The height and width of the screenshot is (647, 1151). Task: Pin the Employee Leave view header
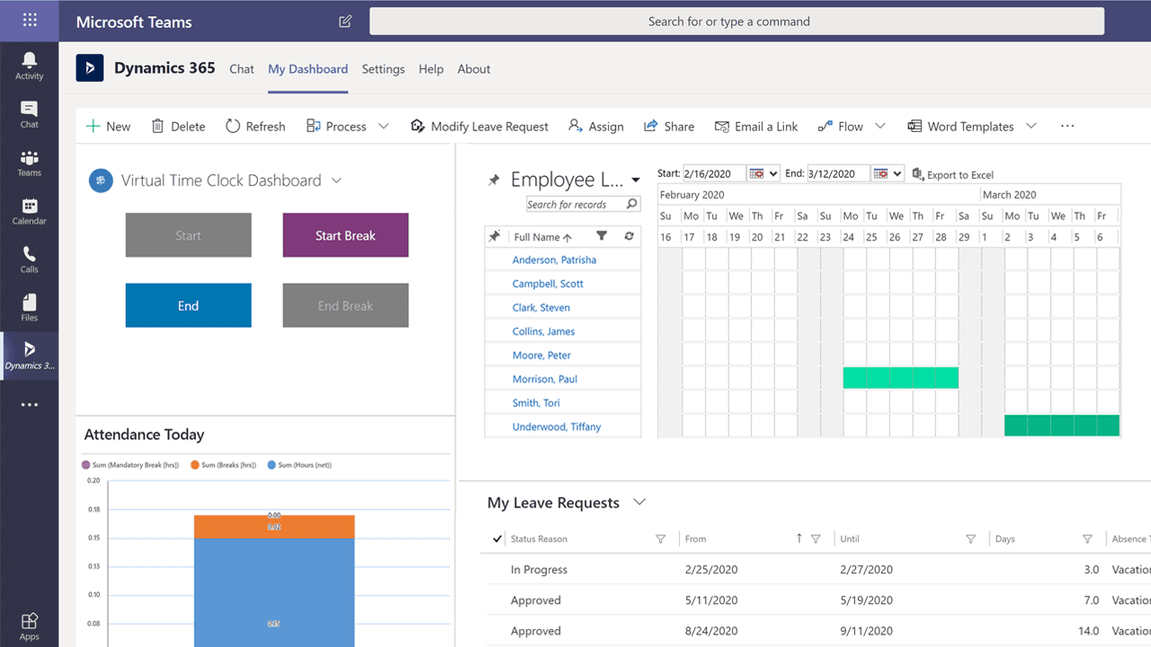[x=494, y=181]
